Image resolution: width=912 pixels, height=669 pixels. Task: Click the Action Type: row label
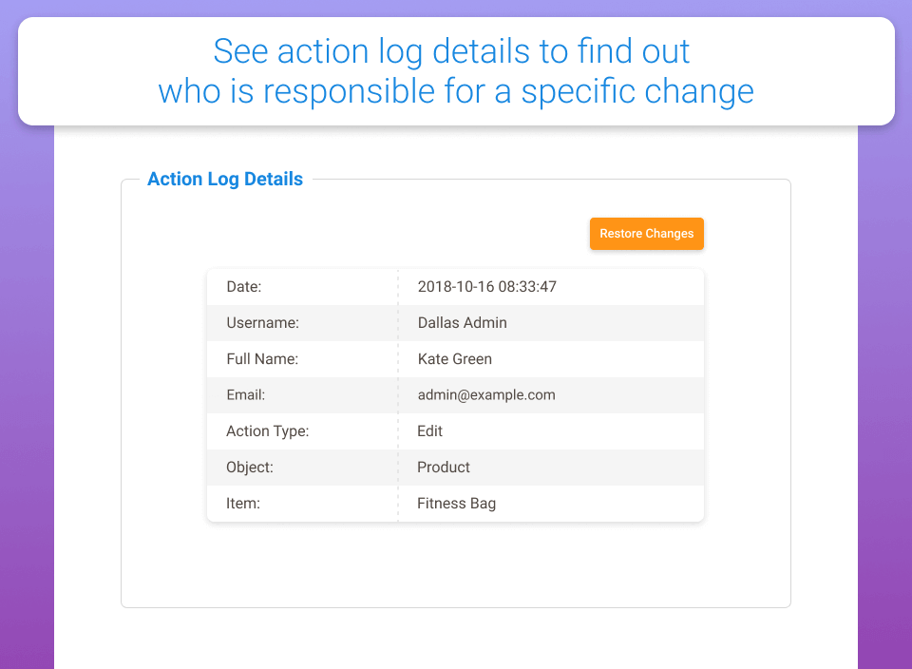(267, 430)
